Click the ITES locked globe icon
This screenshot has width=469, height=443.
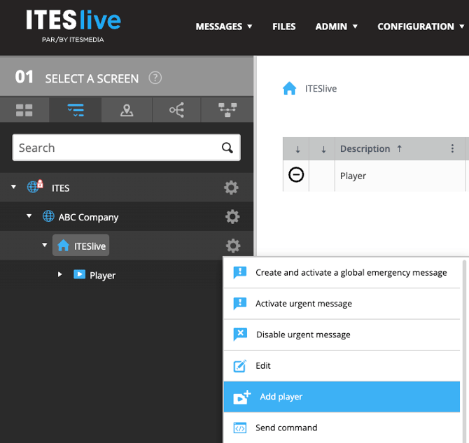[x=35, y=186]
